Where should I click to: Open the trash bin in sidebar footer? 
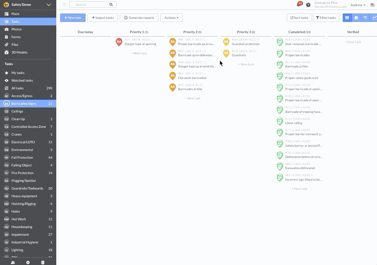coord(43,262)
